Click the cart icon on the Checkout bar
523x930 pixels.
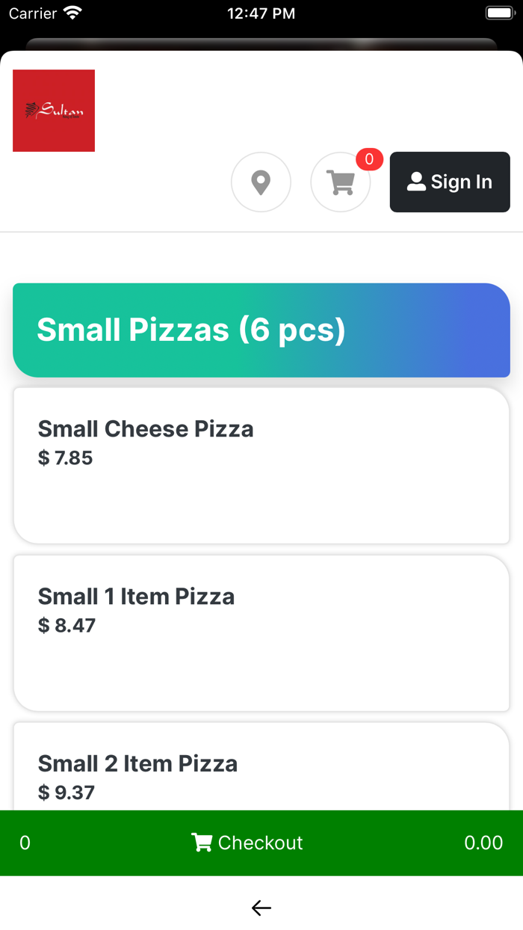click(x=202, y=843)
